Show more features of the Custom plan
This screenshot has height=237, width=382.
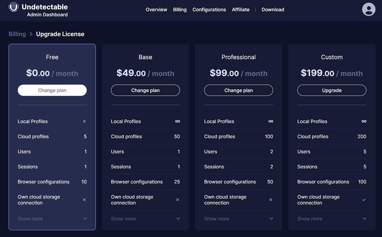click(310, 219)
